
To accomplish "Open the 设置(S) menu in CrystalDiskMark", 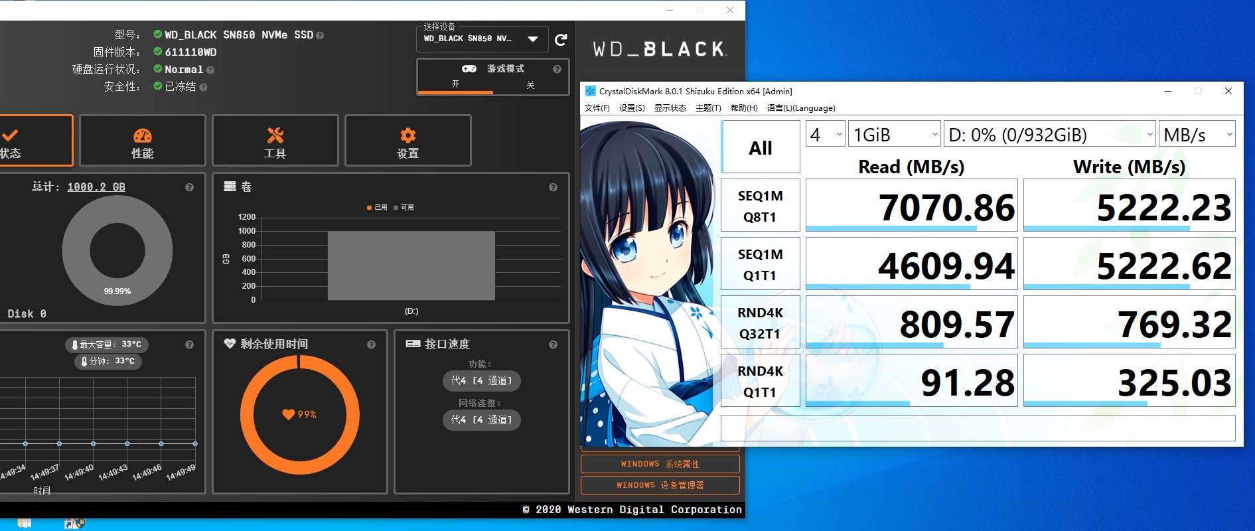I will (x=632, y=108).
